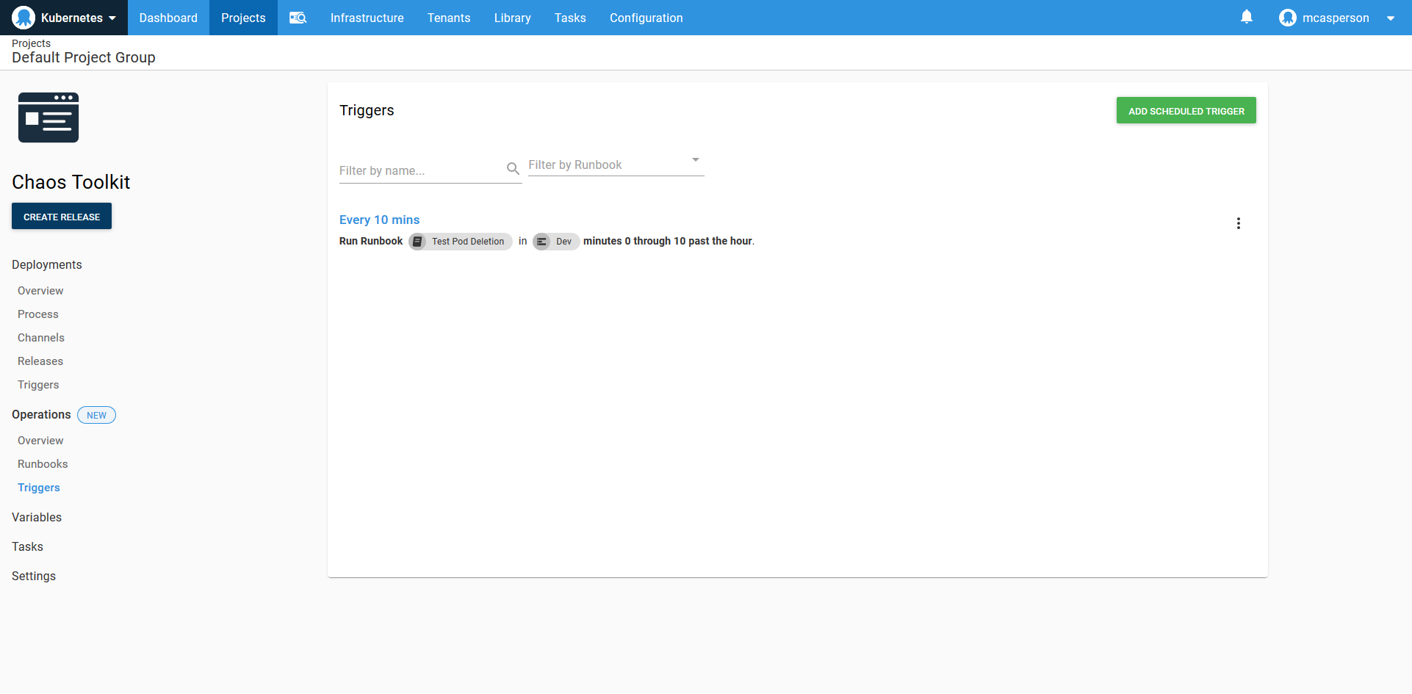
Task: Click the Test Pod Deletion runbook chip
Action: click(461, 242)
